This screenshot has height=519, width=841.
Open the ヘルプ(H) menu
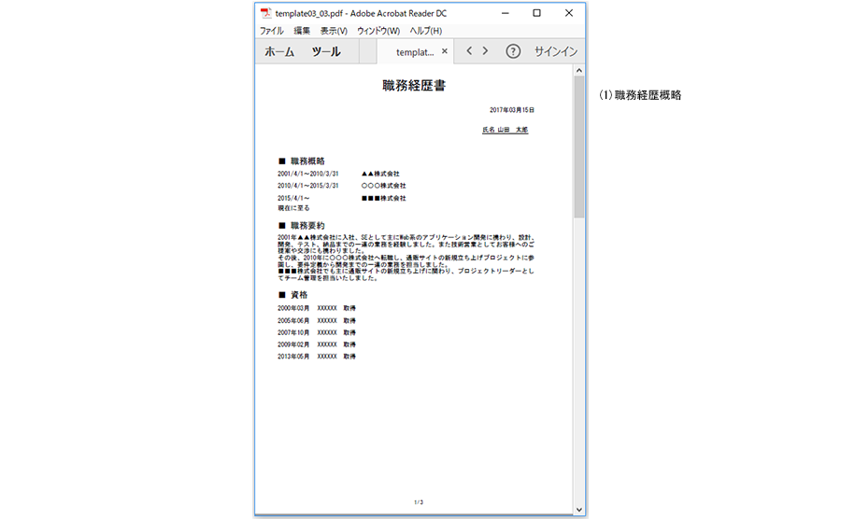pyautogui.click(x=426, y=31)
